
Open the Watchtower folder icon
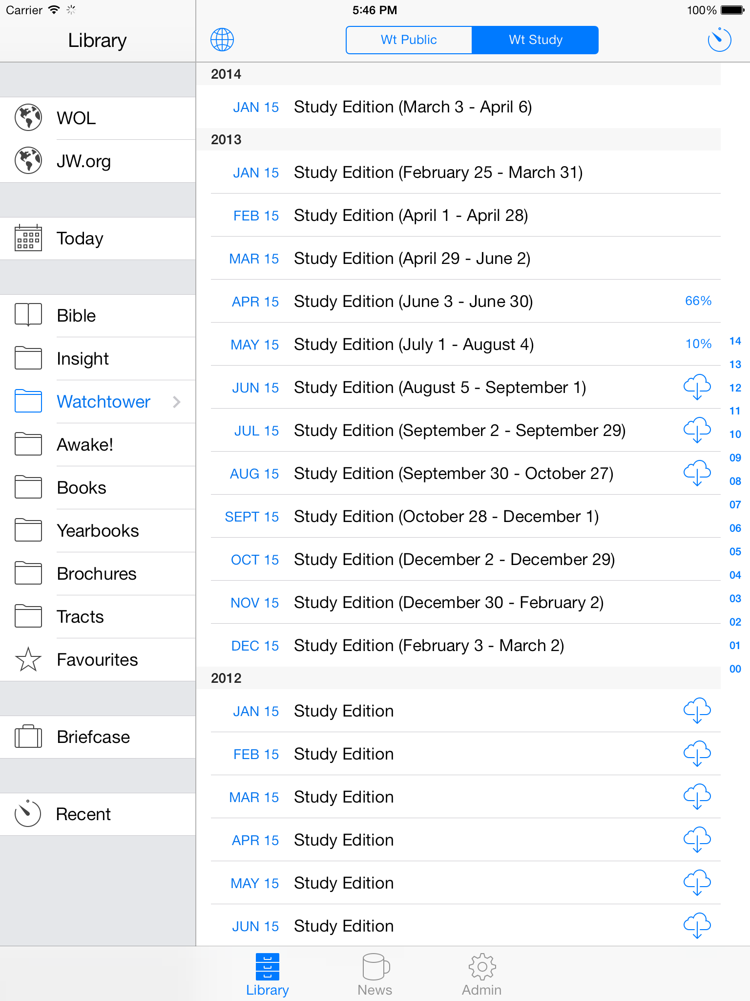click(28, 401)
